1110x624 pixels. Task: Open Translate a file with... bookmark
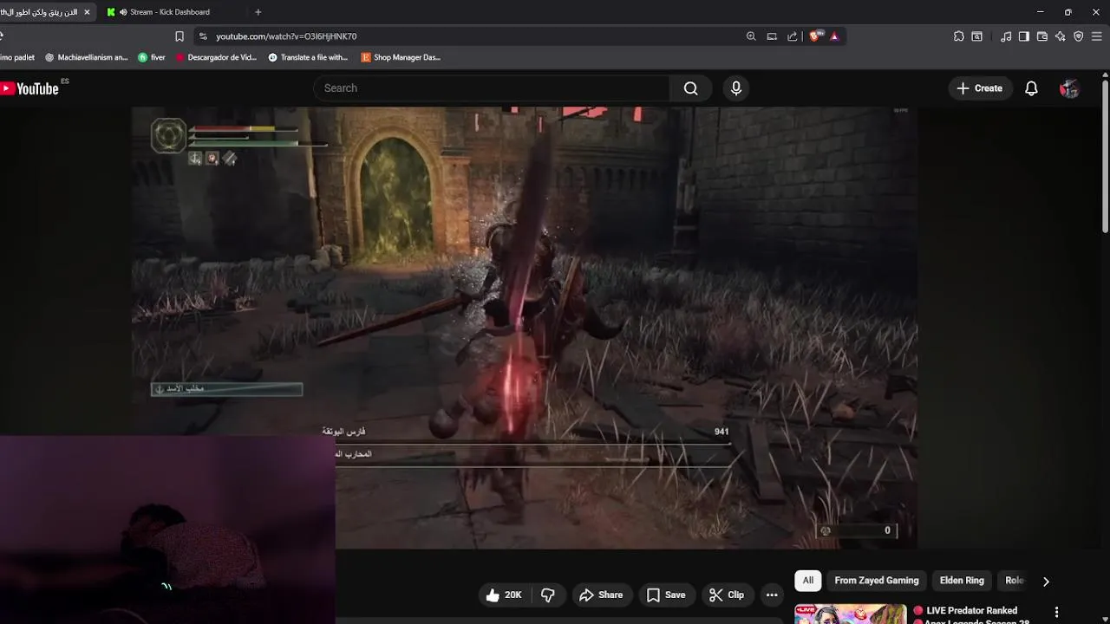pos(308,57)
